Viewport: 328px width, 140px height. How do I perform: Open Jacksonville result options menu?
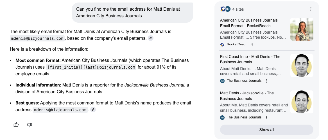[x=266, y=118]
